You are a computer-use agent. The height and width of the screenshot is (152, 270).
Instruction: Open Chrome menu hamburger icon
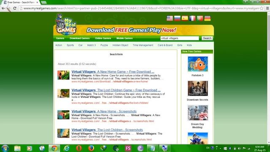[x=267, y=8]
